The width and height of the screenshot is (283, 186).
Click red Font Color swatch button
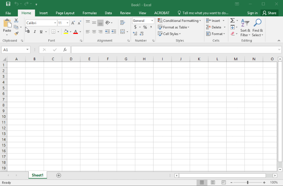(x=76, y=32)
